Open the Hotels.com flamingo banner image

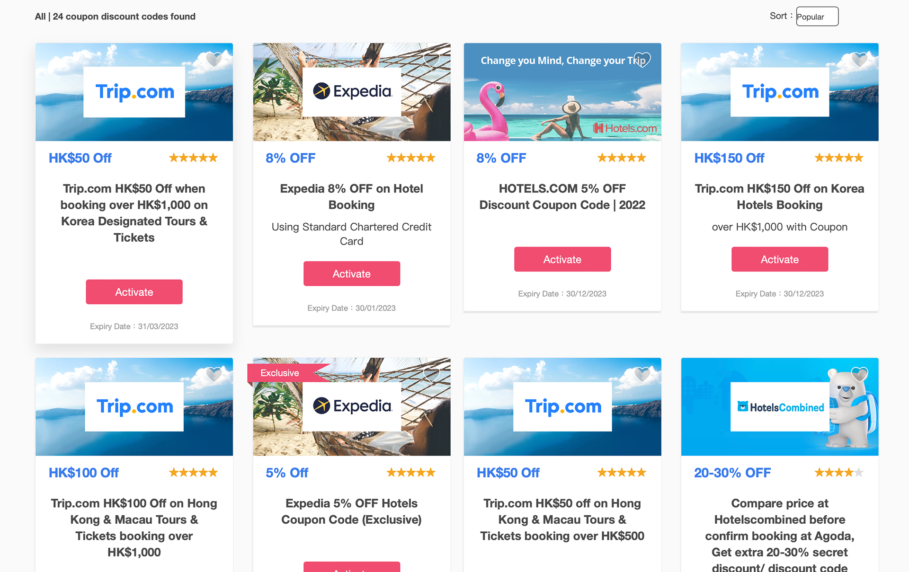pyautogui.click(x=562, y=92)
